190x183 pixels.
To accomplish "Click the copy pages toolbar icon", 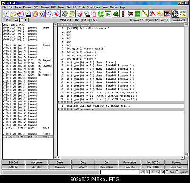I will pyautogui.click(x=94, y=14).
